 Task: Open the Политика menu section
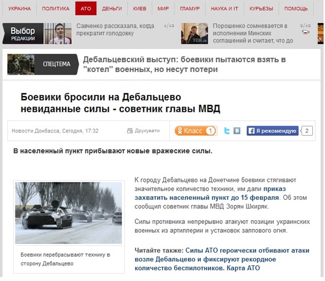pos(56,9)
